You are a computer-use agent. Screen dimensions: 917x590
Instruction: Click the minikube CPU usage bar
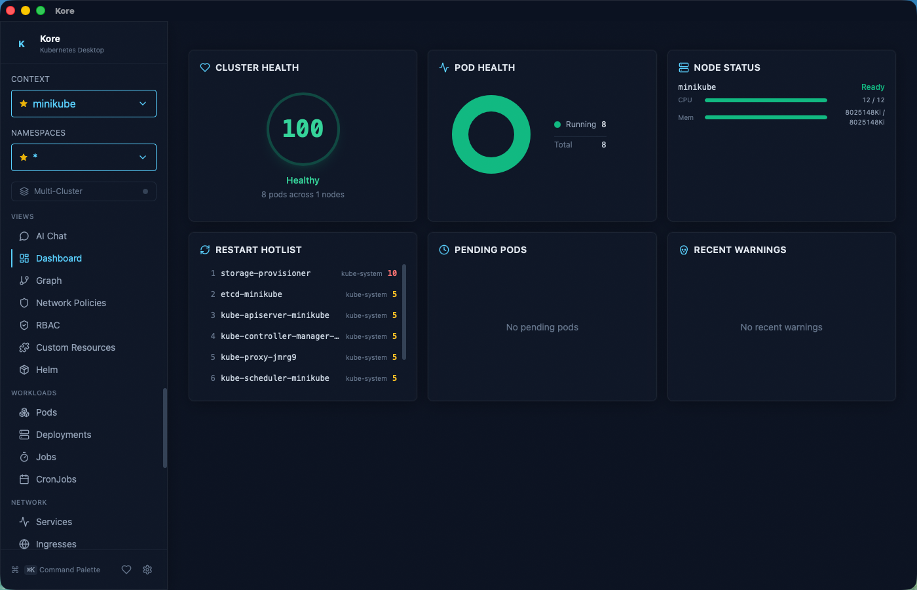[x=765, y=100]
